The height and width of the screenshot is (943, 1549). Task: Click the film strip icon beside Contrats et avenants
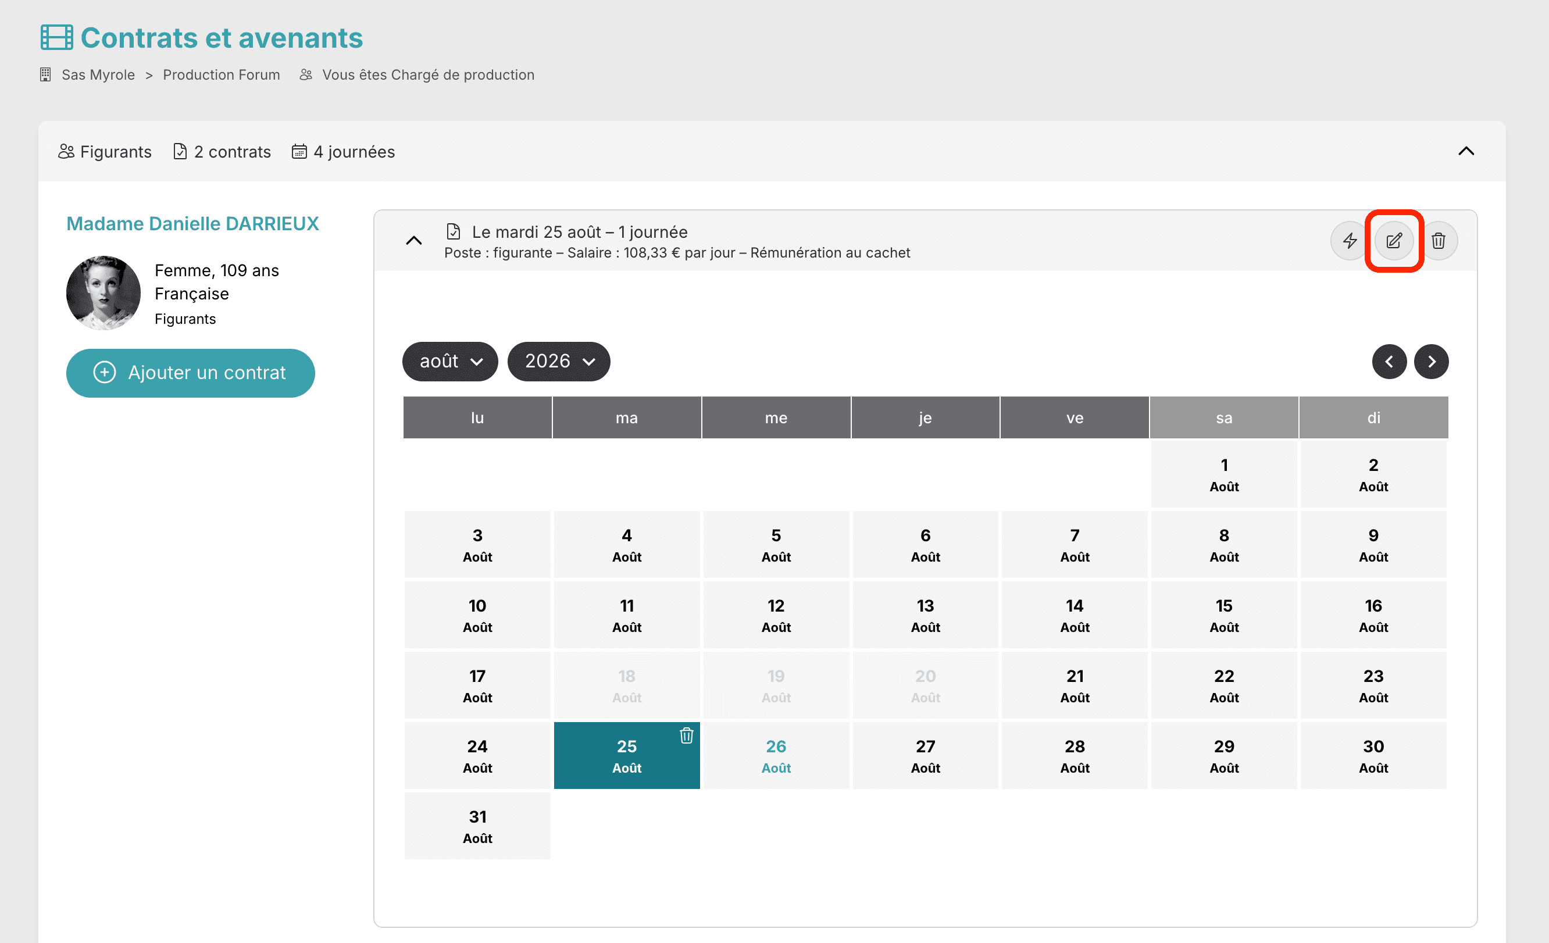56,38
